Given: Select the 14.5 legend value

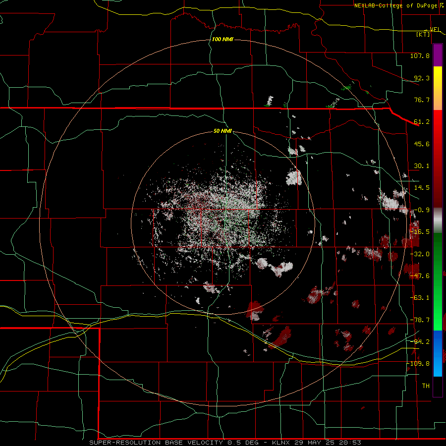Looking at the screenshot, I should pyautogui.click(x=422, y=188).
